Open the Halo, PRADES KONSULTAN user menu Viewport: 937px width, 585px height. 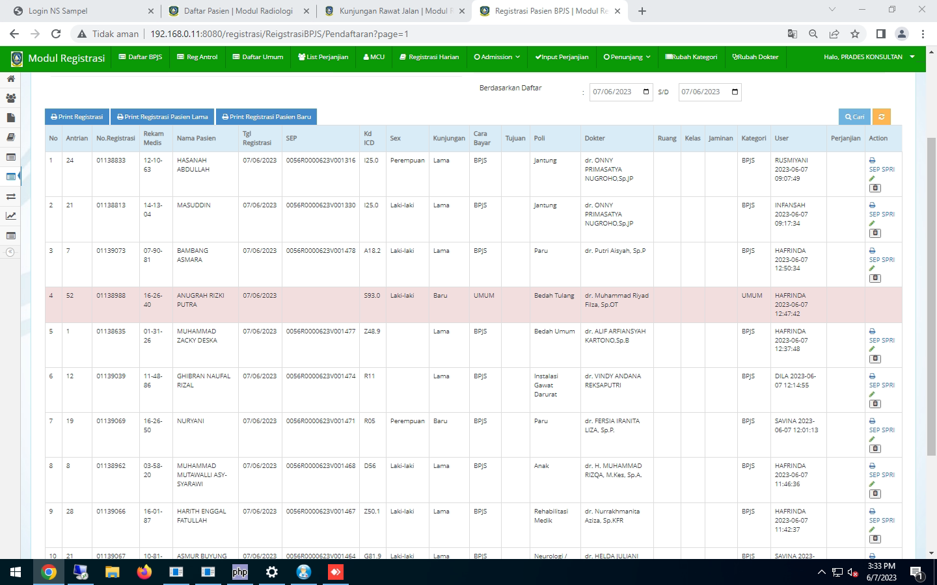tap(869, 57)
